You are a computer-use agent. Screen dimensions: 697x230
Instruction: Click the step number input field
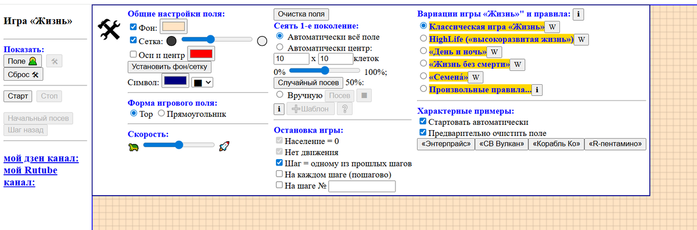[362, 186]
